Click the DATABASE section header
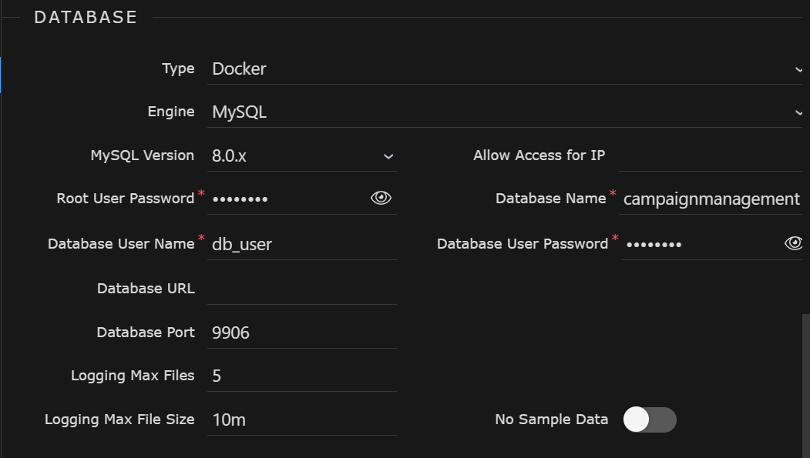 pyautogui.click(x=85, y=16)
